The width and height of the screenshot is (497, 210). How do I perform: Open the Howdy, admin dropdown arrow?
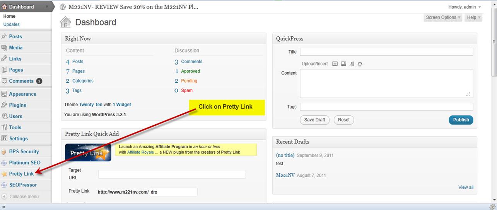(480, 7)
